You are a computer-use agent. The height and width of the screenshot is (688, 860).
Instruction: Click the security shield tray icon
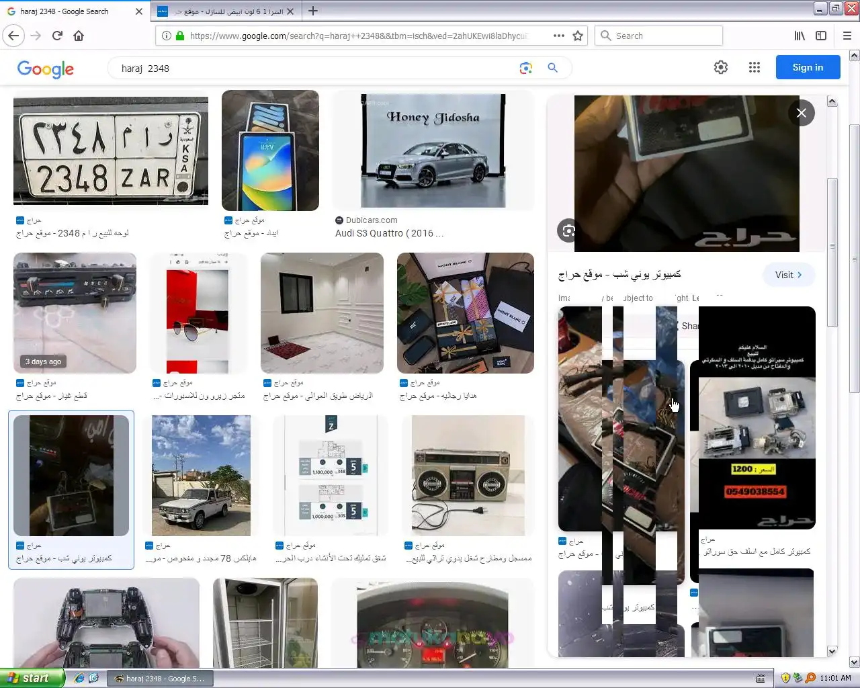coord(785,678)
